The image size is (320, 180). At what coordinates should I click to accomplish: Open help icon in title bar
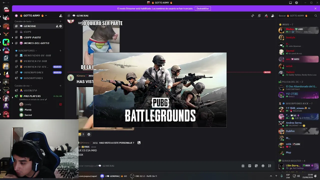click(x=296, y=3)
